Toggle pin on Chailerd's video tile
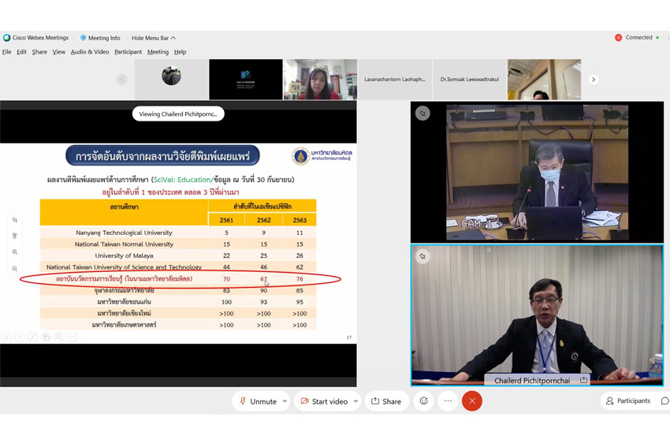Screen dimensions: 670x447 422,256
